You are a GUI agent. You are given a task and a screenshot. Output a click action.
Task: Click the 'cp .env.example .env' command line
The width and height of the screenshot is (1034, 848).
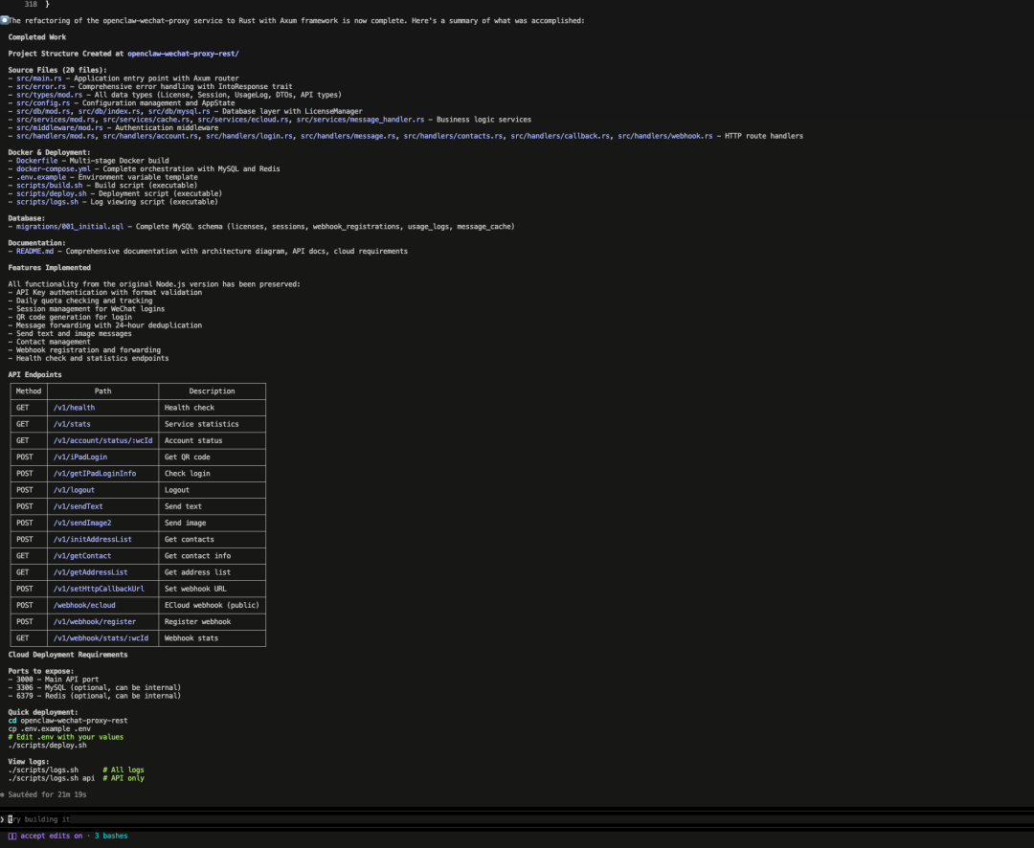[x=50, y=728]
